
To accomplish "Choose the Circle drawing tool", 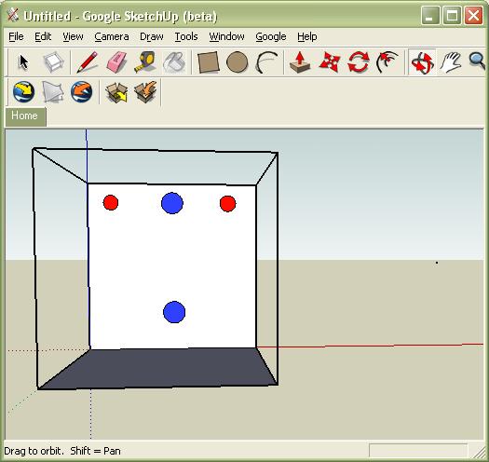I will pos(238,62).
